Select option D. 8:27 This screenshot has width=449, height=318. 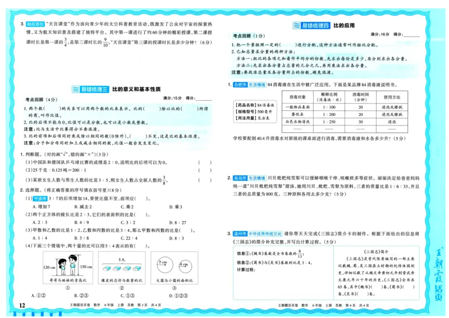(x=177, y=222)
